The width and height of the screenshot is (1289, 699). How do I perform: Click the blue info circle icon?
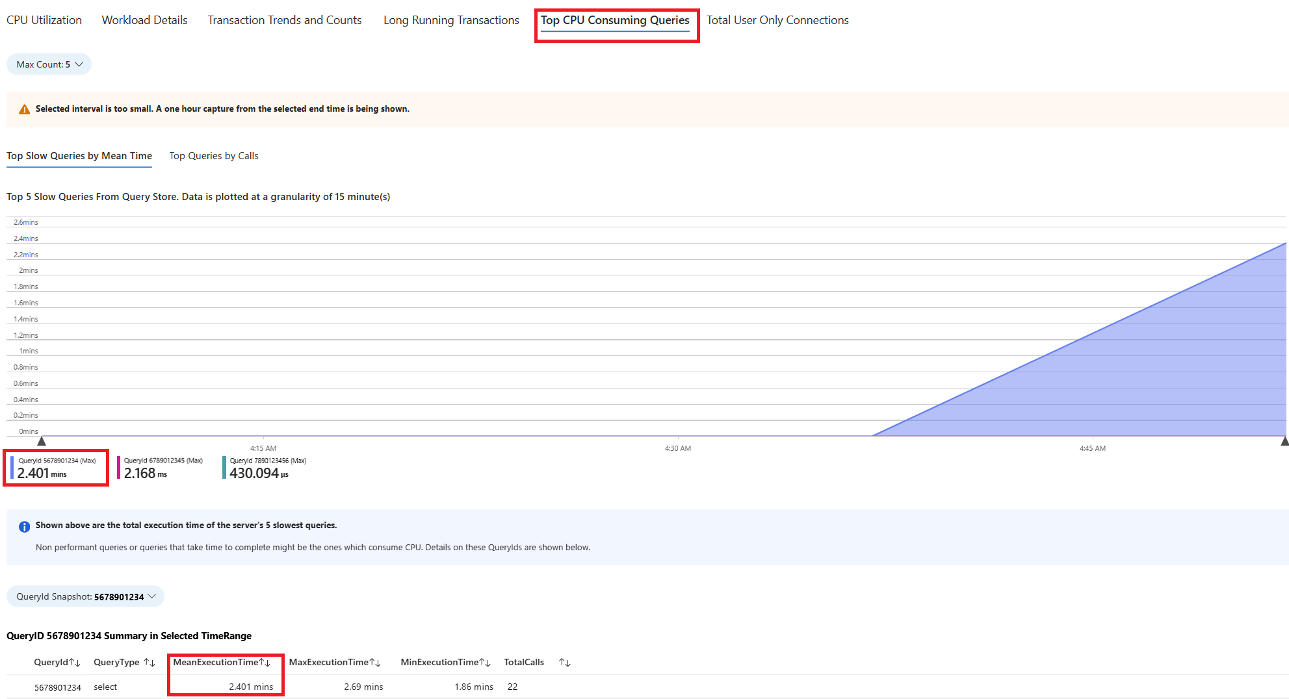pyautogui.click(x=24, y=526)
